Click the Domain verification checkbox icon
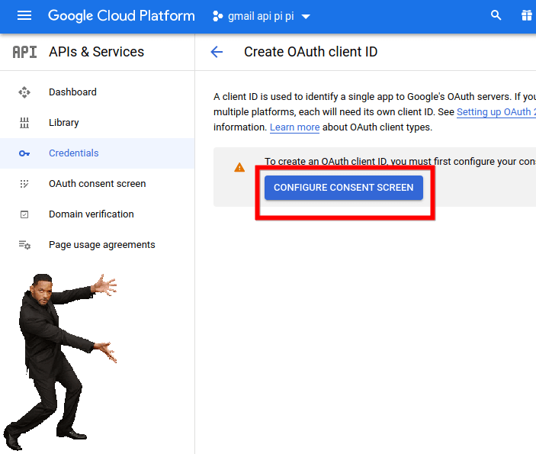The height and width of the screenshot is (454, 536). 24,214
